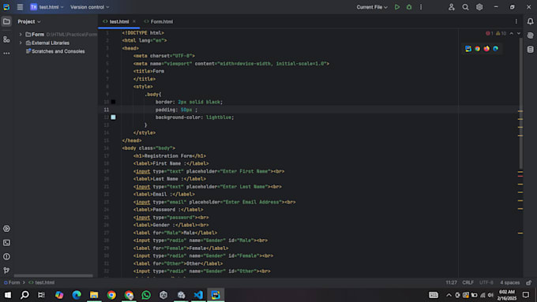Image resolution: width=537 pixels, height=302 pixels.
Task: Open Microsoft Edge from the taskbar
Action: coord(77,295)
